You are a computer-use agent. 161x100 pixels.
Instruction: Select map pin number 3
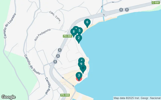coord(79,75)
